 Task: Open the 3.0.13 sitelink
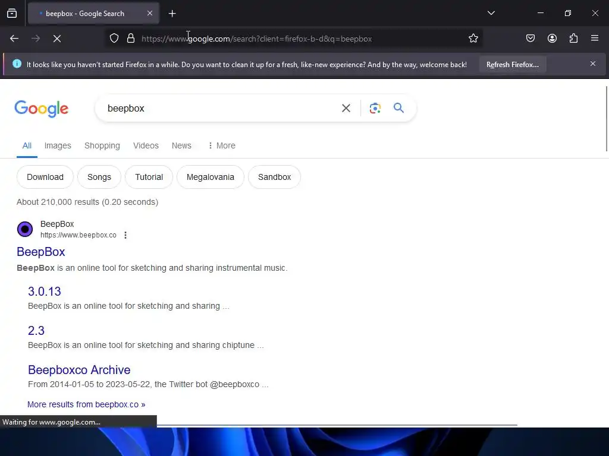(44, 292)
